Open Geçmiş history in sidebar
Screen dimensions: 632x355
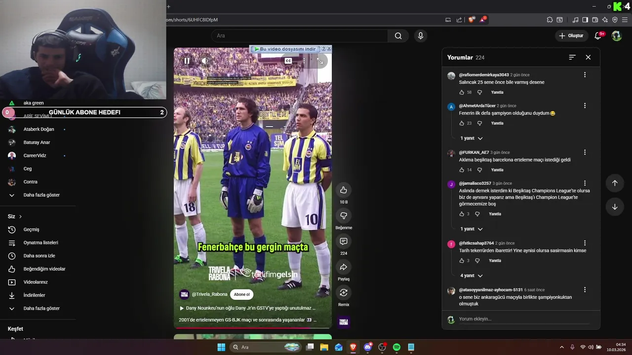pos(31,230)
